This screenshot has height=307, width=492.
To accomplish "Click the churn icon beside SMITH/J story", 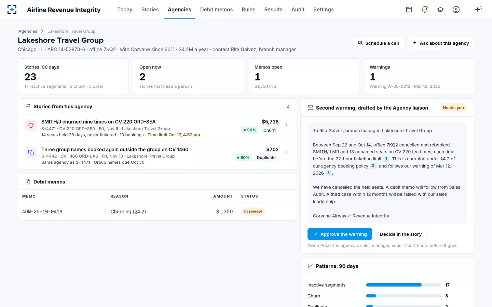I will click(x=31, y=125).
